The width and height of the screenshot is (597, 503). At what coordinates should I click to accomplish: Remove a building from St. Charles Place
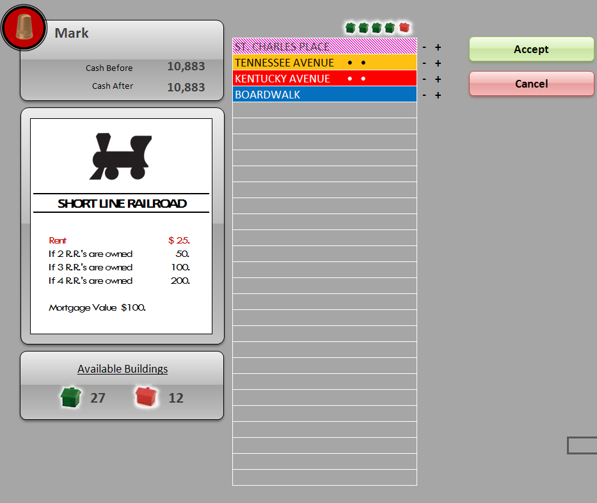point(424,47)
